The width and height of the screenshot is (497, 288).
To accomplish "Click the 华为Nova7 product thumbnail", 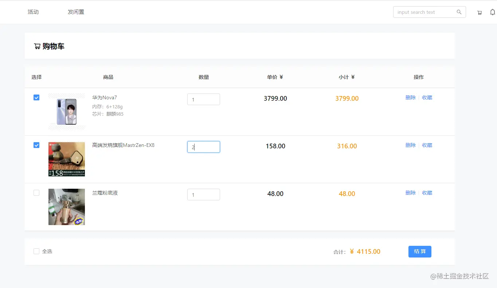I will [67, 112].
